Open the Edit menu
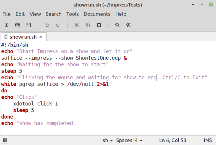 (x=20, y=14)
